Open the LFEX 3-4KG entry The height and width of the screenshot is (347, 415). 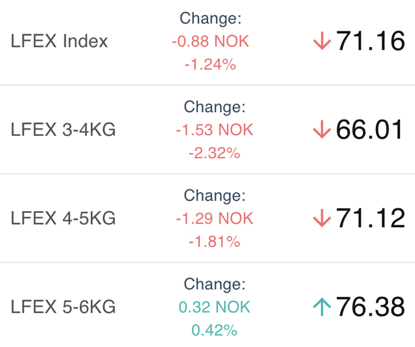pyautogui.click(x=63, y=130)
